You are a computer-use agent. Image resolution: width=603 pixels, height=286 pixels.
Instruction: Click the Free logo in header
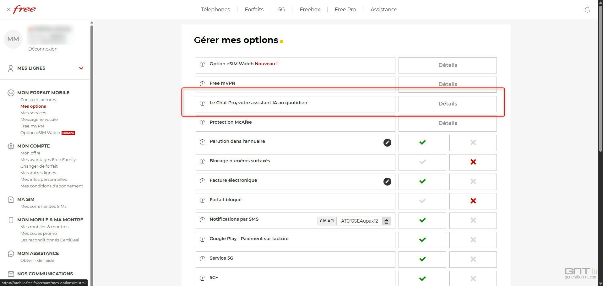click(24, 9)
